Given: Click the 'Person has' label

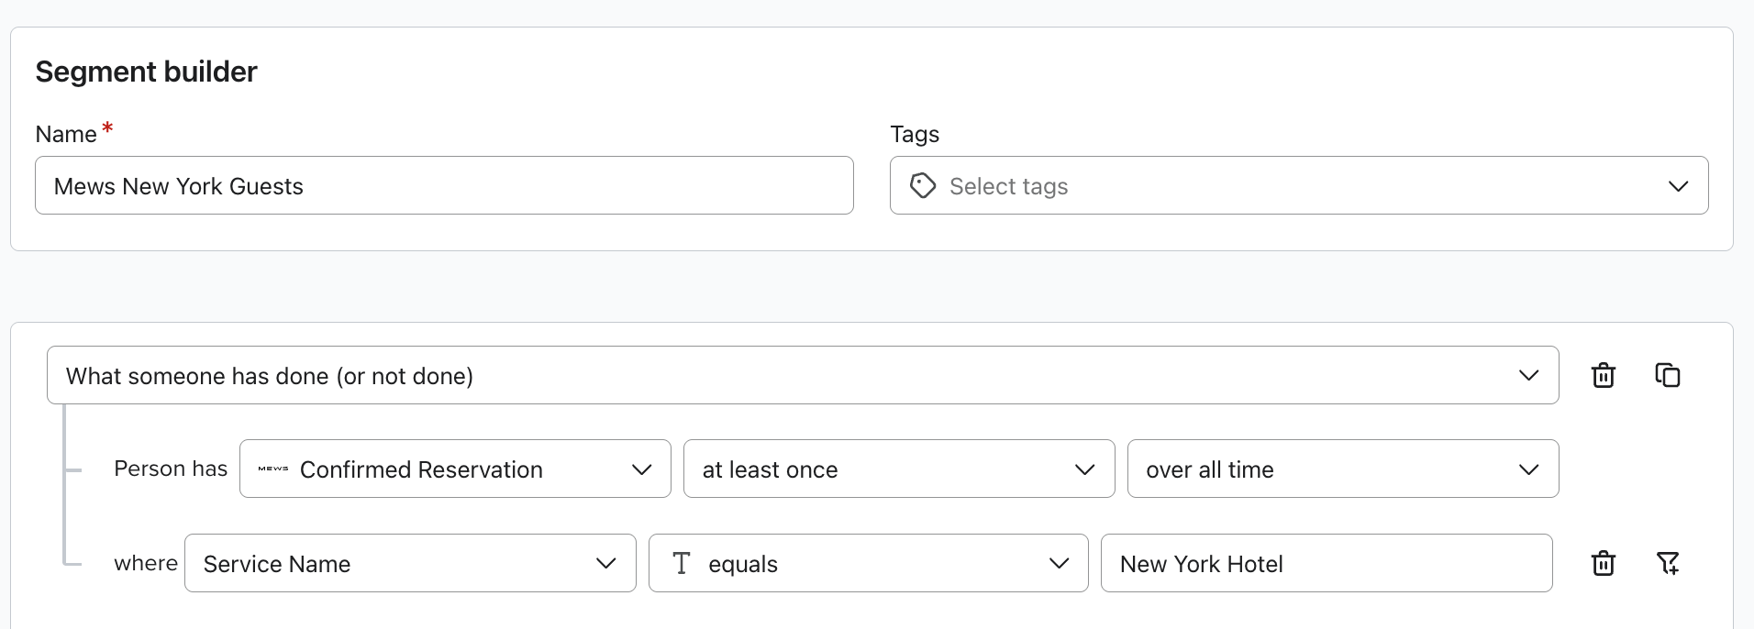Looking at the screenshot, I should (171, 469).
